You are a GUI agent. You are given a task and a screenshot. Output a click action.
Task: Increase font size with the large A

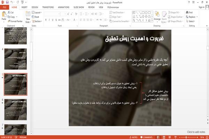68,14
